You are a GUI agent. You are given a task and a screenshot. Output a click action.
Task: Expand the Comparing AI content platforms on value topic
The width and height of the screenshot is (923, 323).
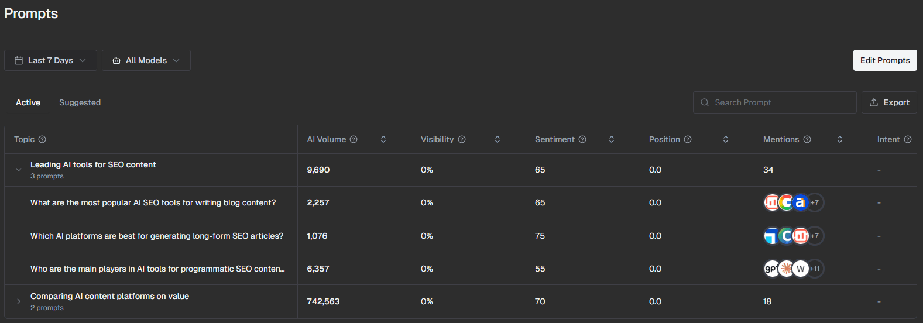click(x=19, y=301)
